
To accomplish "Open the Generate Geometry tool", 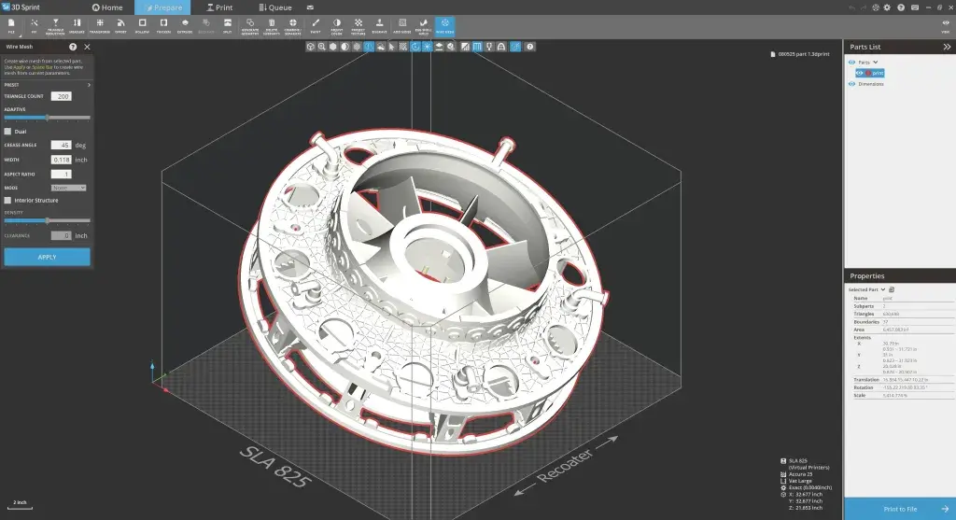I will 250,25.
